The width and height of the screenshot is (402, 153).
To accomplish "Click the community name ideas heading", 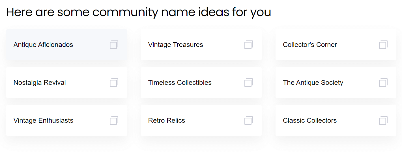I will (x=139, y=12).
